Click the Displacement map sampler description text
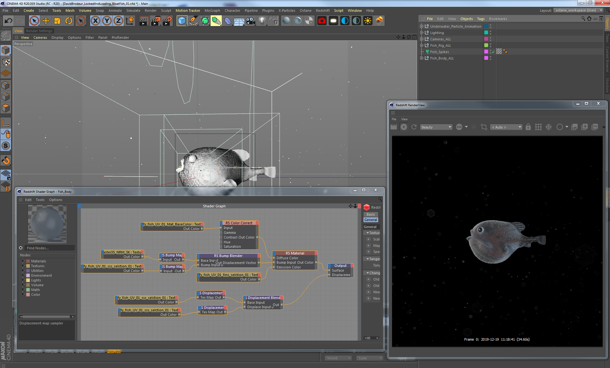Image resolution: width=610 pixels, height=368 pixels. 41,323
